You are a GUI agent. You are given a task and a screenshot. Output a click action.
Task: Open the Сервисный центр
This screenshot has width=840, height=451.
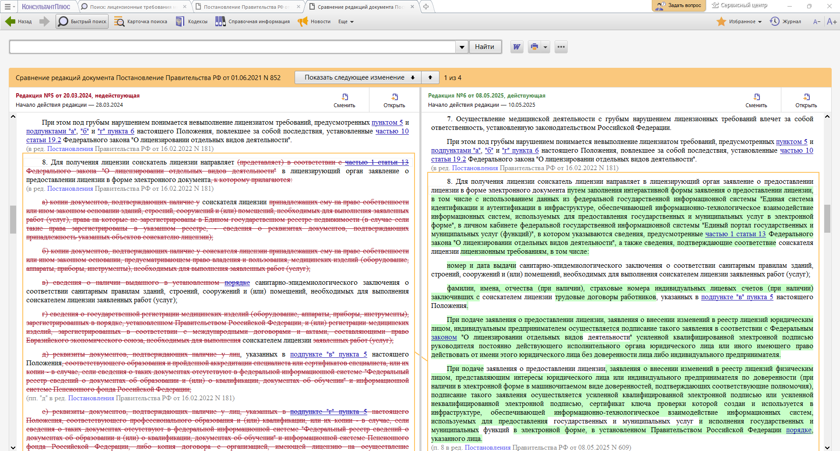[x=739, y=6]
